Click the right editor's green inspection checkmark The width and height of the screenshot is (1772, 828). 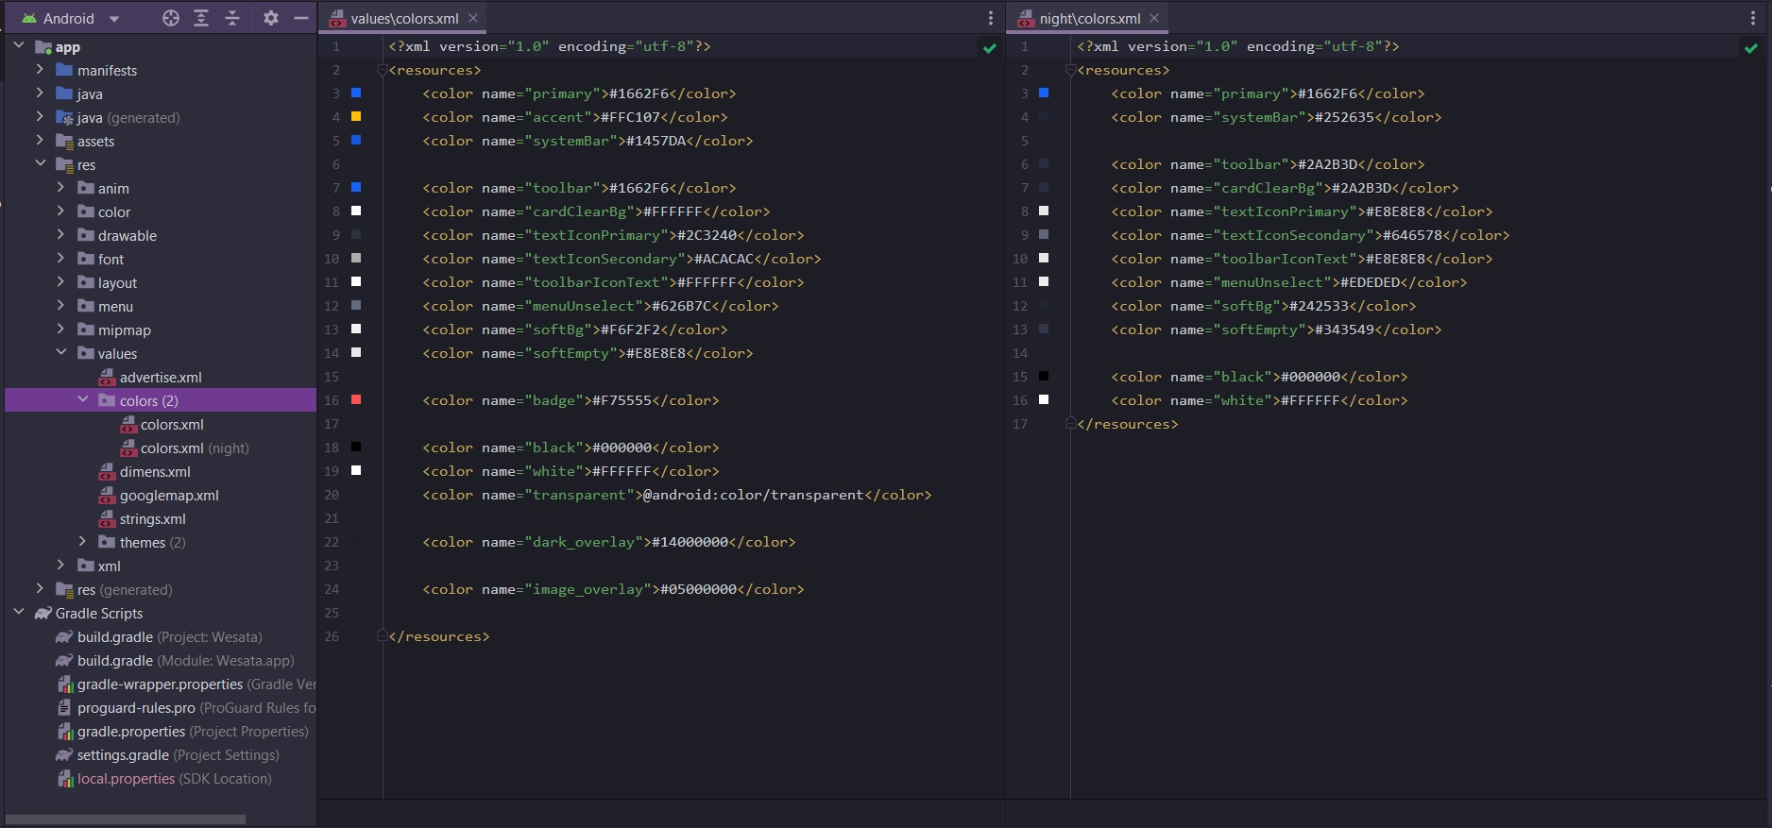pyautogui.click(x=1750, y=48)
